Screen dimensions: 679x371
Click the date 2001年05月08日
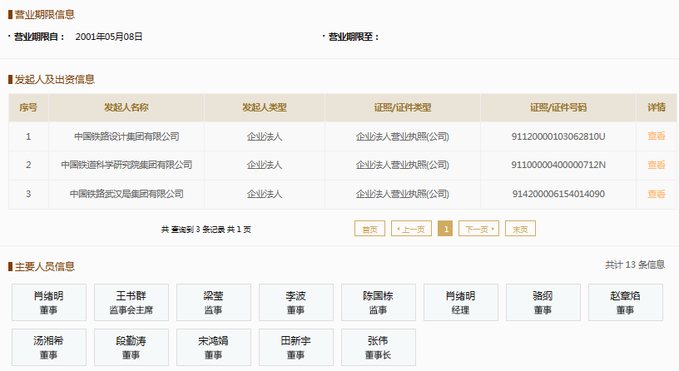(109, 37)
